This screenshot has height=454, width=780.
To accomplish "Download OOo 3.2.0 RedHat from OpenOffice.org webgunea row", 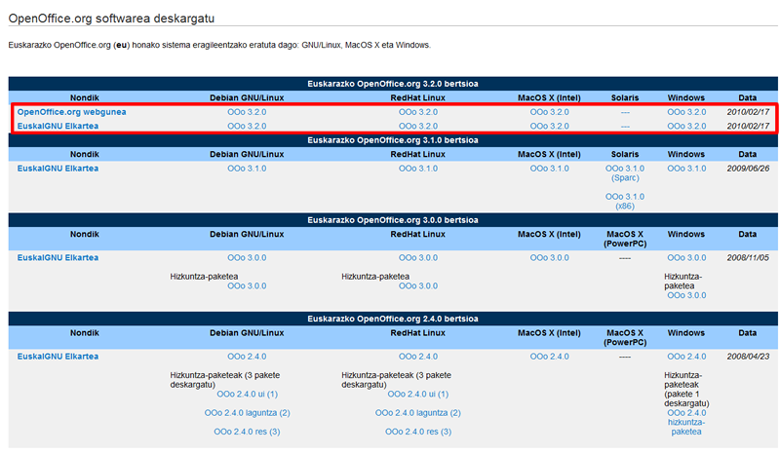I will [x=418, y=112].
